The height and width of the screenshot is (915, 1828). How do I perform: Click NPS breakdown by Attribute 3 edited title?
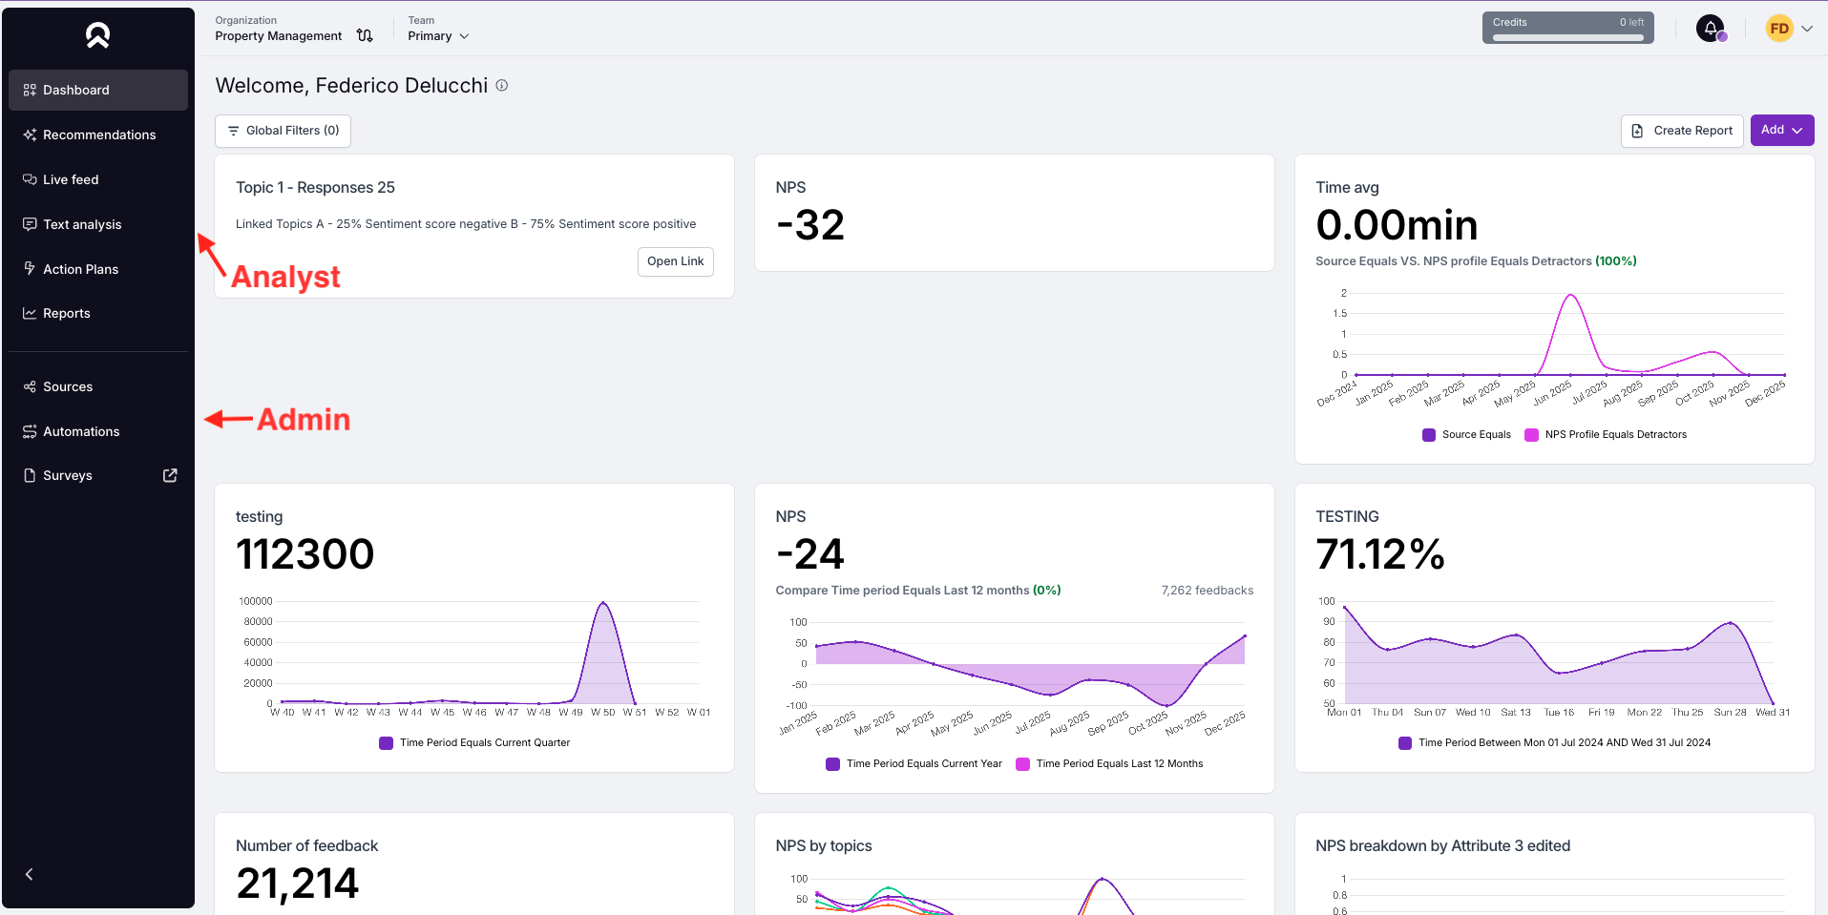tap(1442, 846)
